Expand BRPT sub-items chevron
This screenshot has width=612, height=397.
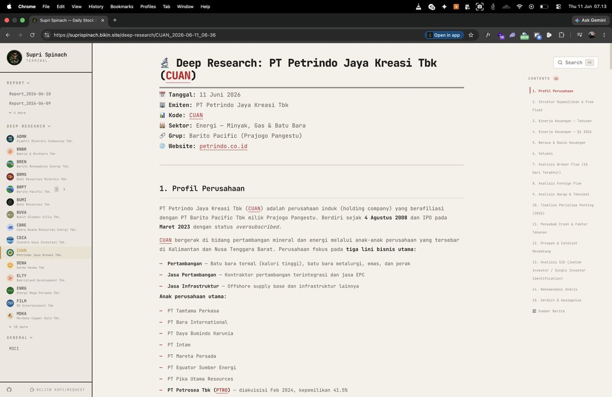click(x=64, y=189)
